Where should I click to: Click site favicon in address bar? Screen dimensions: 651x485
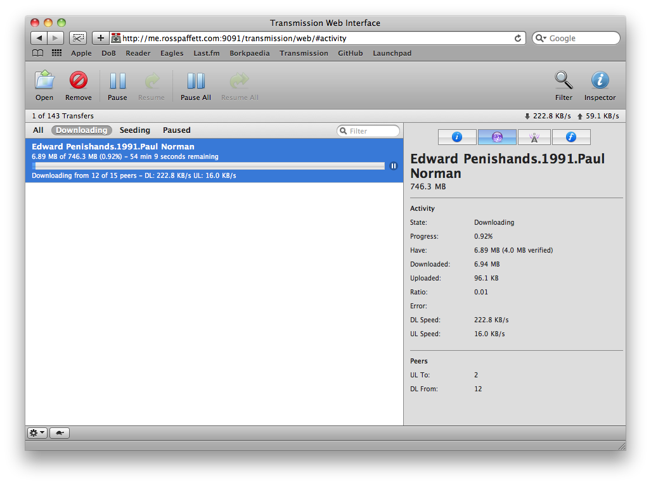point(116,38)
